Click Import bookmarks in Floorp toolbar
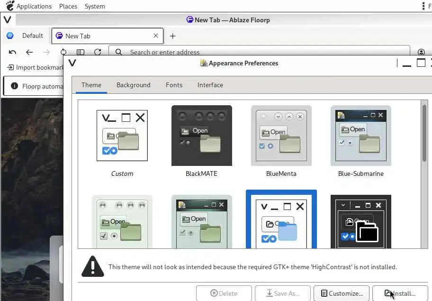Viewport: 432px width, 301px height. click(35, 67)
